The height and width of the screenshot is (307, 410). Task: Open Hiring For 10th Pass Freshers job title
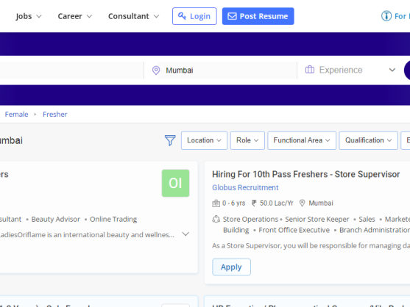coord(306,174)
